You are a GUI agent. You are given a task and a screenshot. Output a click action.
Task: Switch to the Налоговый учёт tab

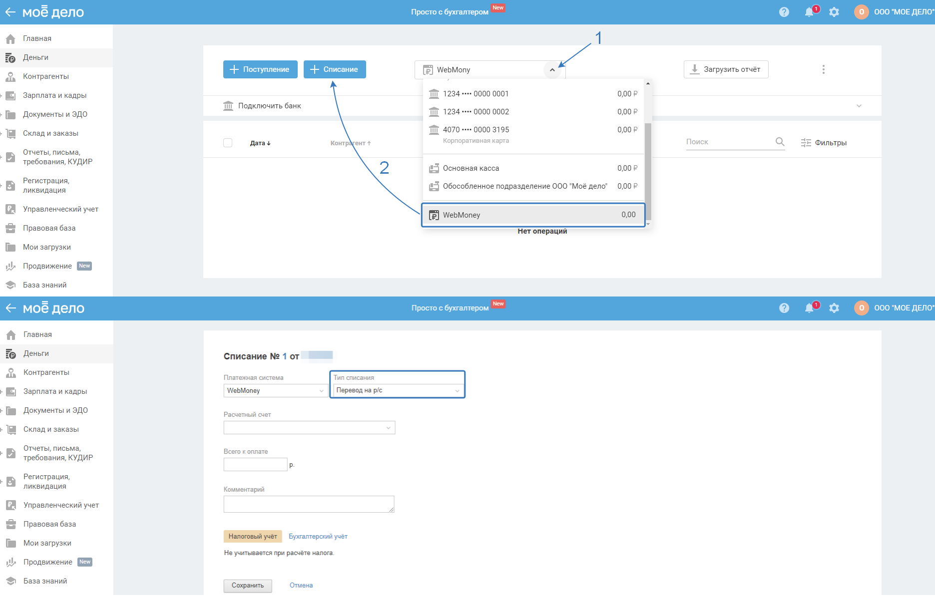click(x=253, y=537)
